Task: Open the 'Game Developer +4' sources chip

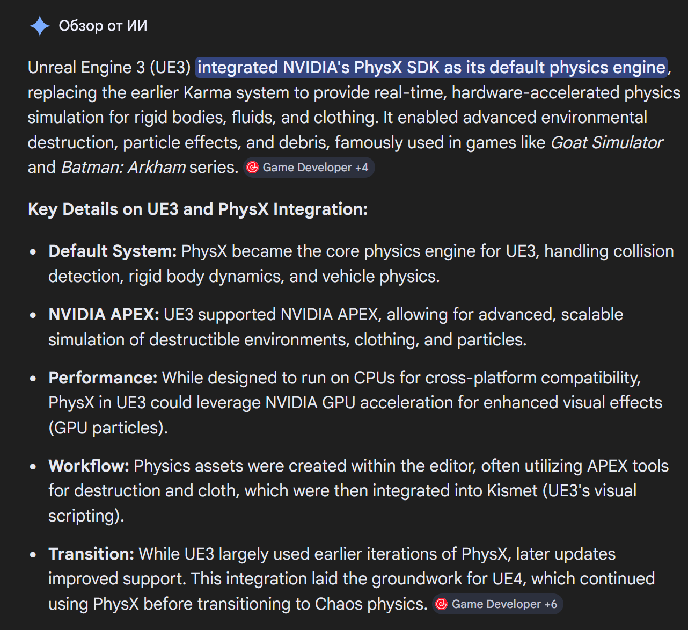Action: [309, 168]
